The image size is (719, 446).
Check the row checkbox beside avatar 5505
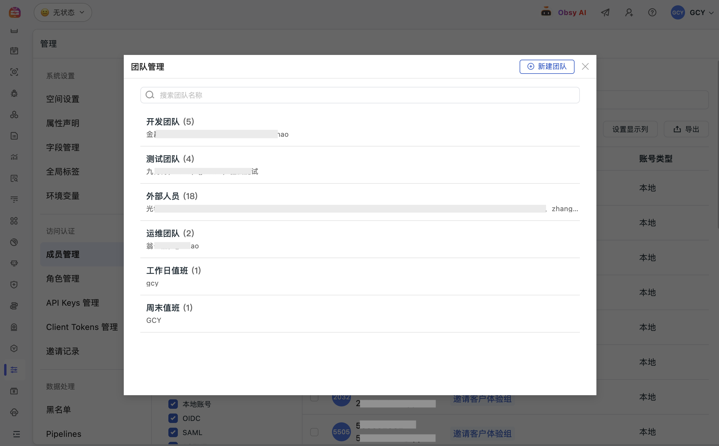tap(314, 432)
